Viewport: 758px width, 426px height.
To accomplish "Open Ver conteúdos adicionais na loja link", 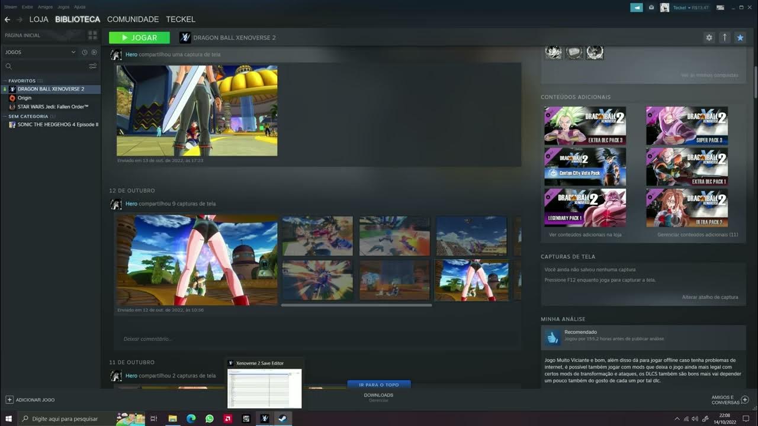I will [x=585, y=235].
